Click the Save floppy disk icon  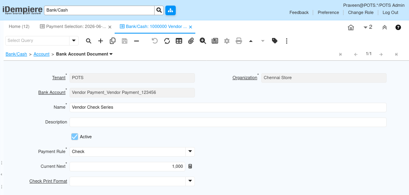coord(125,41)
